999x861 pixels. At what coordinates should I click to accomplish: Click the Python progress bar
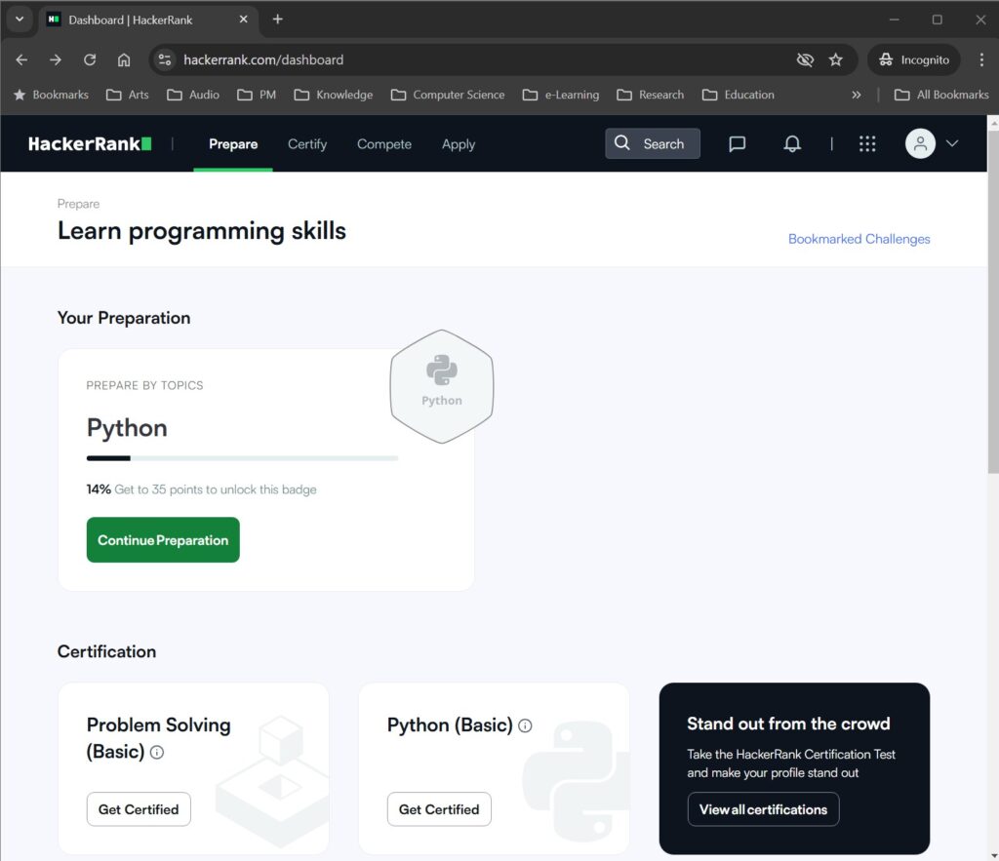click(242, 458)
